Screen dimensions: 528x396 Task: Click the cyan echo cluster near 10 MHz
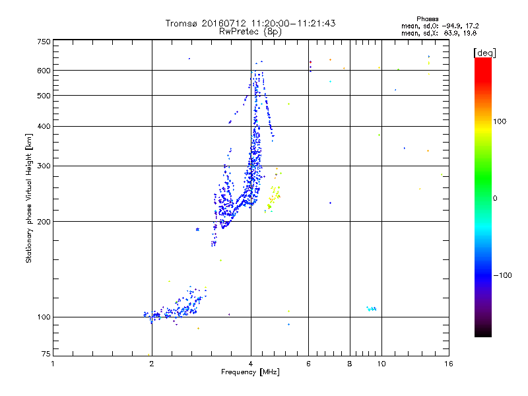[x=372, y=309]
